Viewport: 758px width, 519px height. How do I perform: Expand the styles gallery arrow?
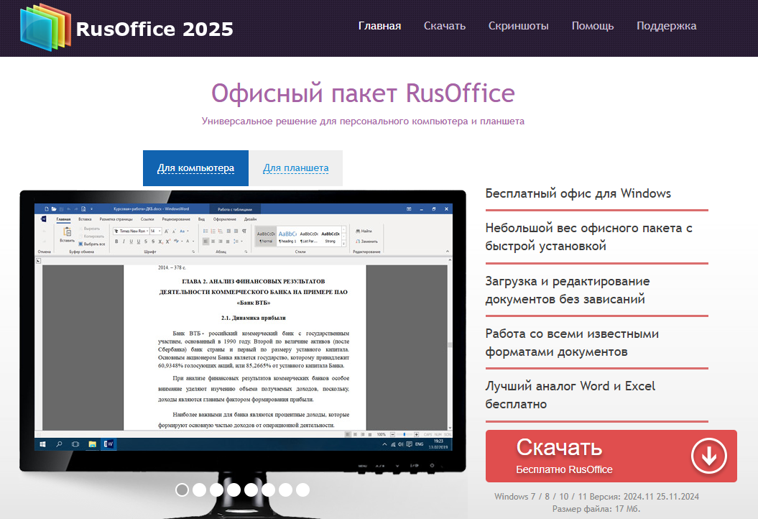coord(343,243)
